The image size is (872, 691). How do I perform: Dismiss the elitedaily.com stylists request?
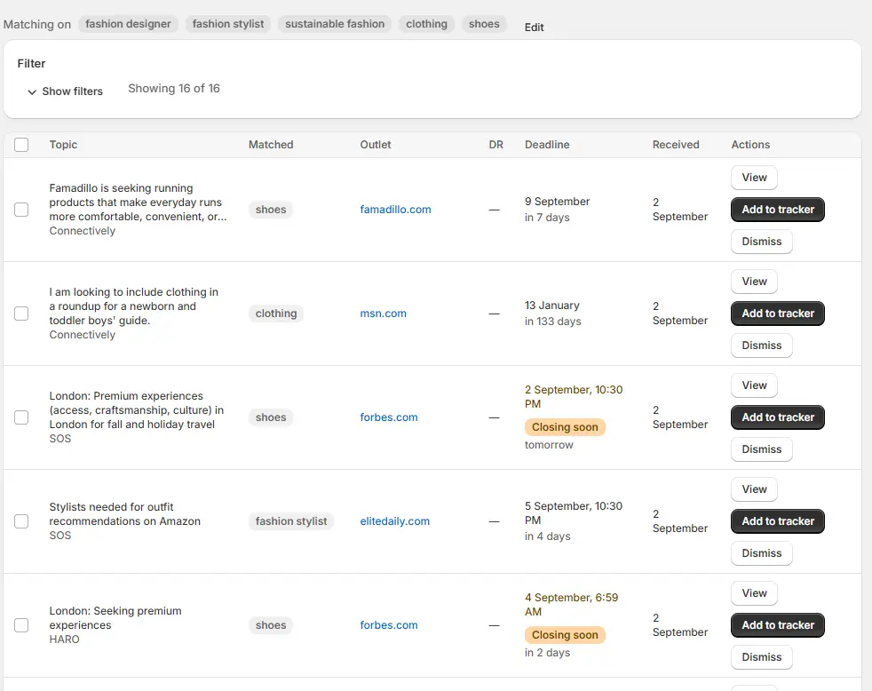pyautogui.click(x=761, y=553)
